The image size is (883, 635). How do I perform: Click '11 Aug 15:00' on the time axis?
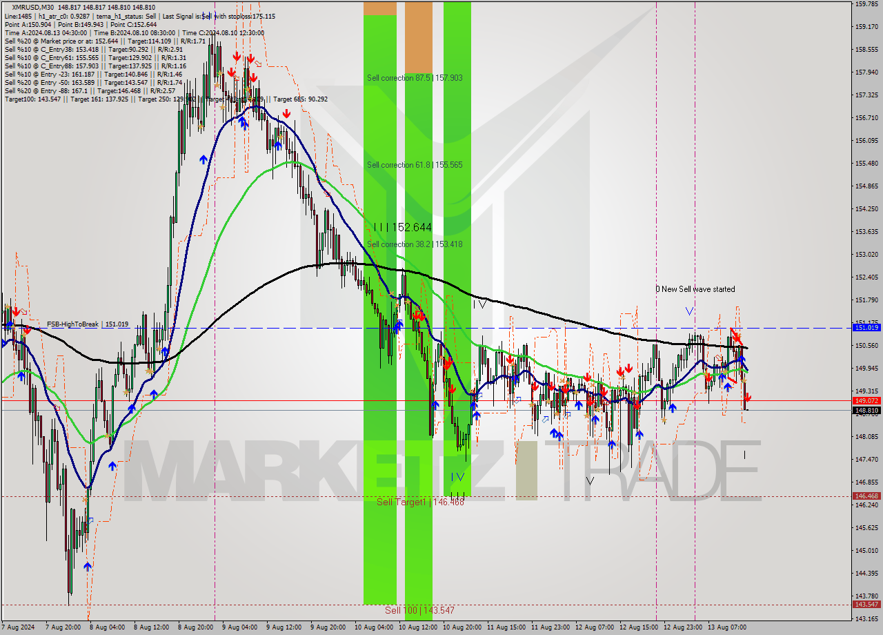[x=507, y=627]
